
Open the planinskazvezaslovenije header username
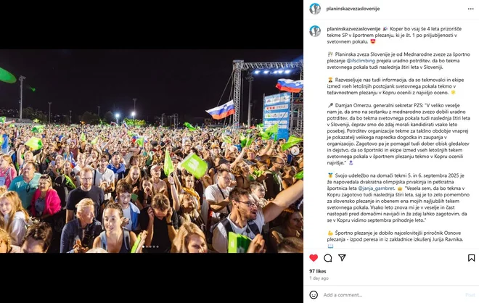tap(353, 9)
